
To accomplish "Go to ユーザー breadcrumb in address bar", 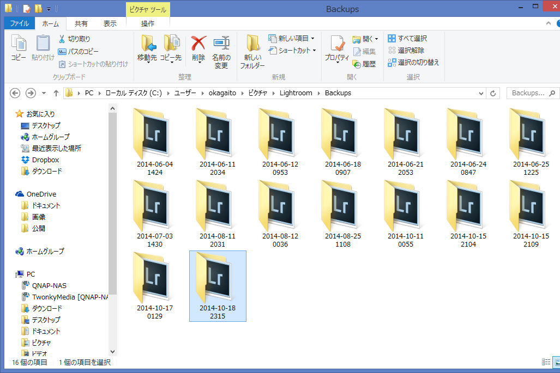I will [185, 93].
